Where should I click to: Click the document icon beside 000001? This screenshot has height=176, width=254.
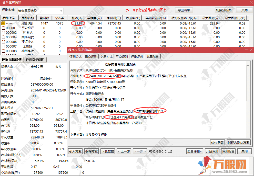tap(3, 28)
